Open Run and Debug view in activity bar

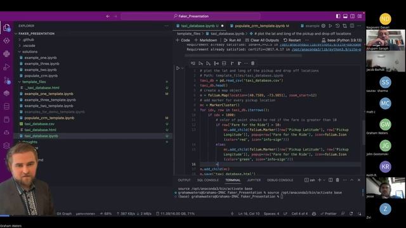click(6, 67)
